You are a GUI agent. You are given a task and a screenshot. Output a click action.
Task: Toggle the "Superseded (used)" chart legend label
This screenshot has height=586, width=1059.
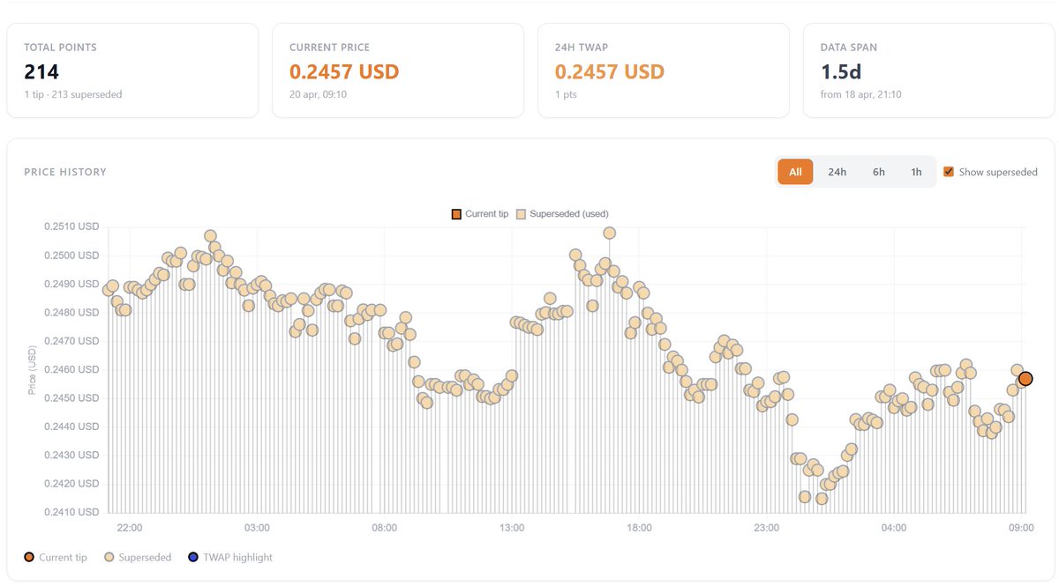click(x=568, y=214)
